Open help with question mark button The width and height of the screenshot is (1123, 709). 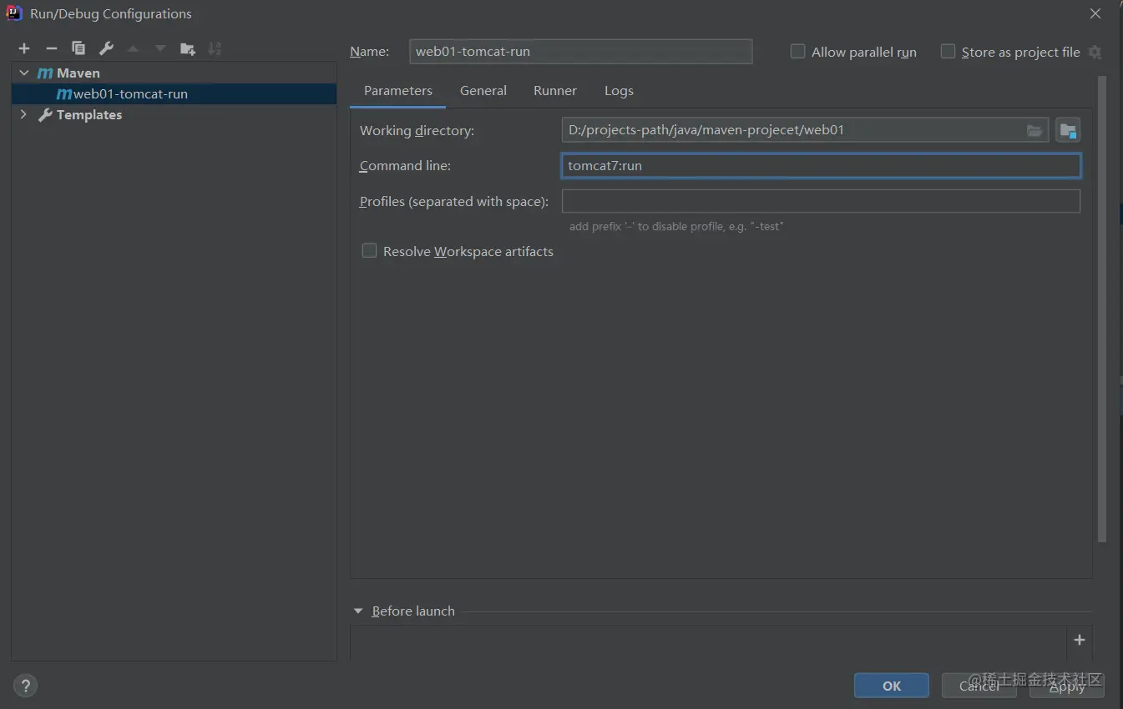click(x=25, y=686)
